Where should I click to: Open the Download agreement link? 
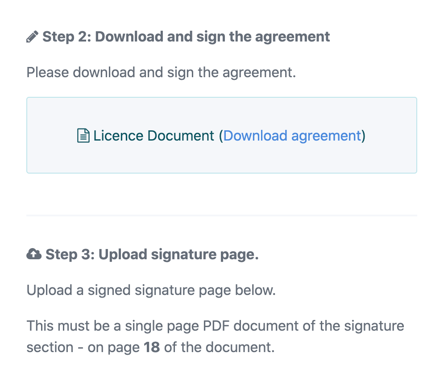pos(293,135)
